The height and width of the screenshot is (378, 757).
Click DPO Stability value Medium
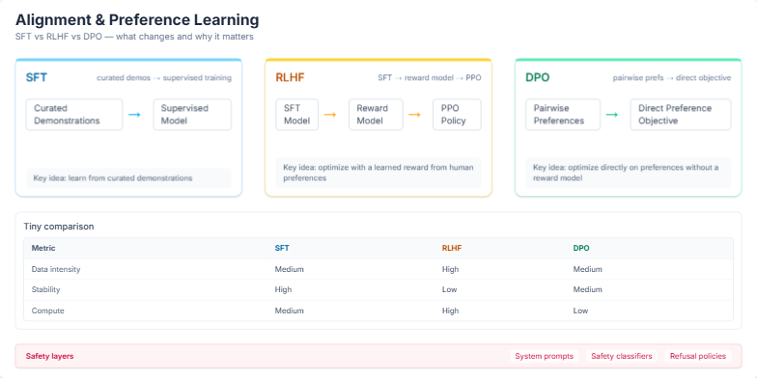pyautogui.click(x=587, y=289)
